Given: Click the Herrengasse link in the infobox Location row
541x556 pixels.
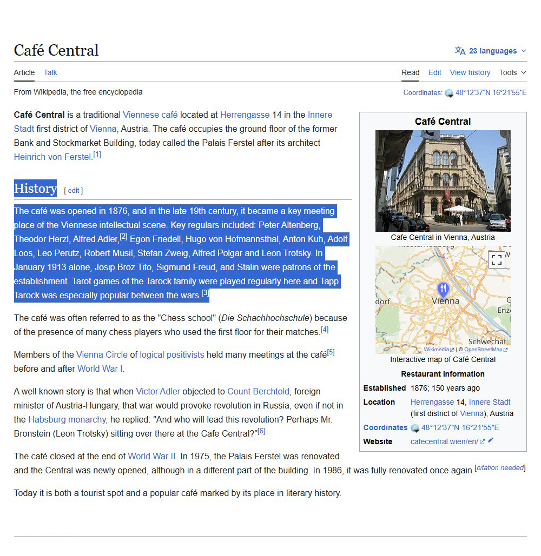Looking at the screenshot, I should (432, 402).
